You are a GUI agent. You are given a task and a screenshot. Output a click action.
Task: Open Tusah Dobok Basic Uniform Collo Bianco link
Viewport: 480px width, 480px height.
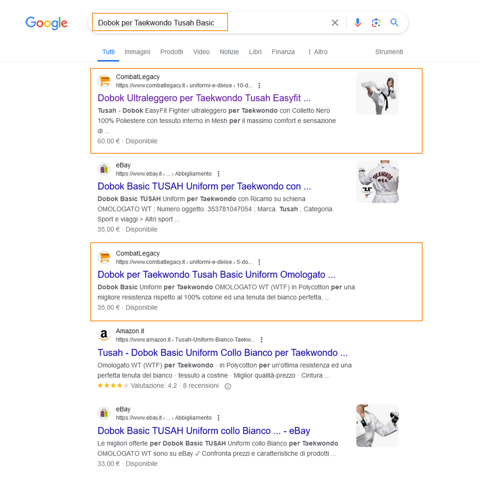pos(223,353)
